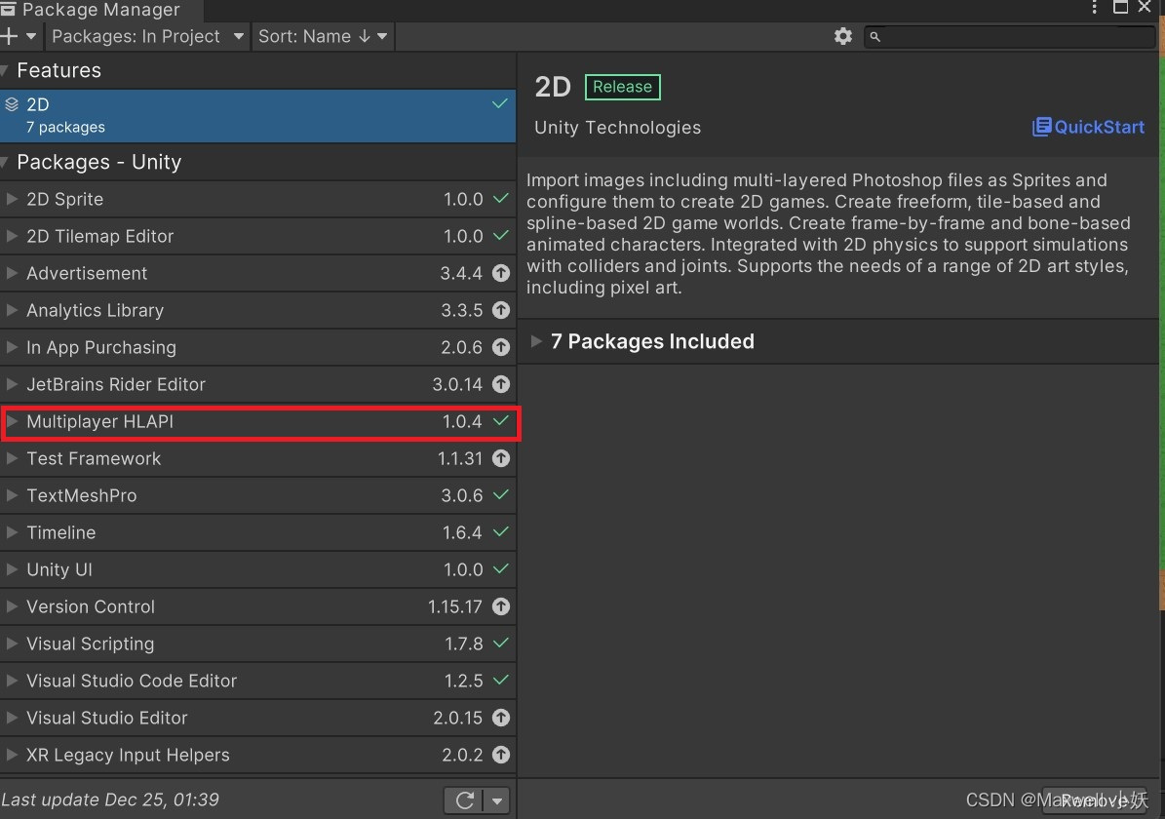Click Last update Dec 25 status text
This screenshot has width=1165, height=819.
tap(110, 799)
